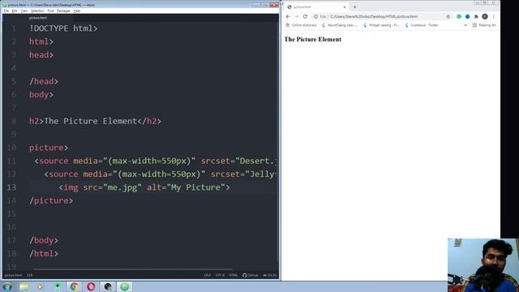Image resolution: width=519 pixels, height=292 pixels.
Task: Open the Edit menu in Atom
Action: click(x=15, y=11)
